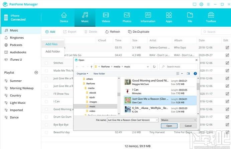Click the up-folder arrow in Open dialog
Screen dimensions: 231x149
tap(91, 67)
